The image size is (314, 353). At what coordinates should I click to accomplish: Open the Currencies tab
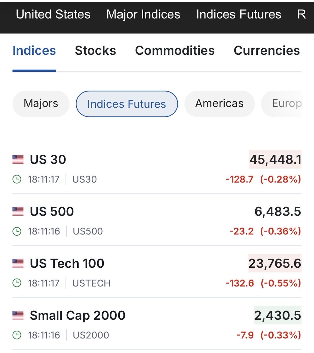[x=267, y=51]
